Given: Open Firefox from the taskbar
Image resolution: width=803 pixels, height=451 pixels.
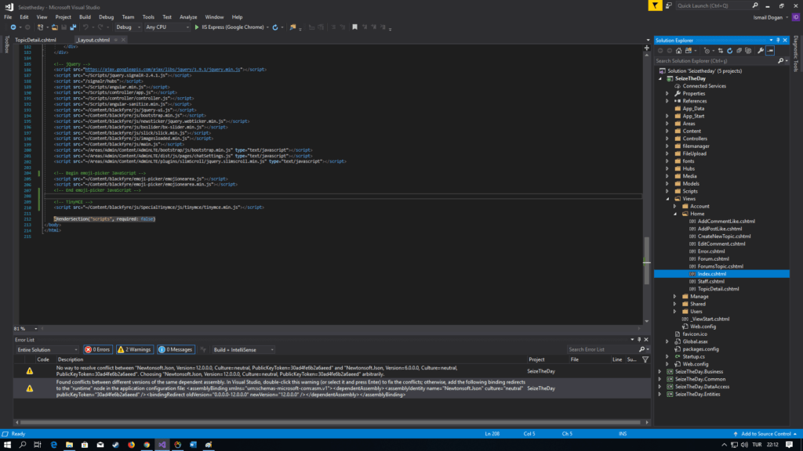Looking at the screenshot, I should (x=131, y=445).
